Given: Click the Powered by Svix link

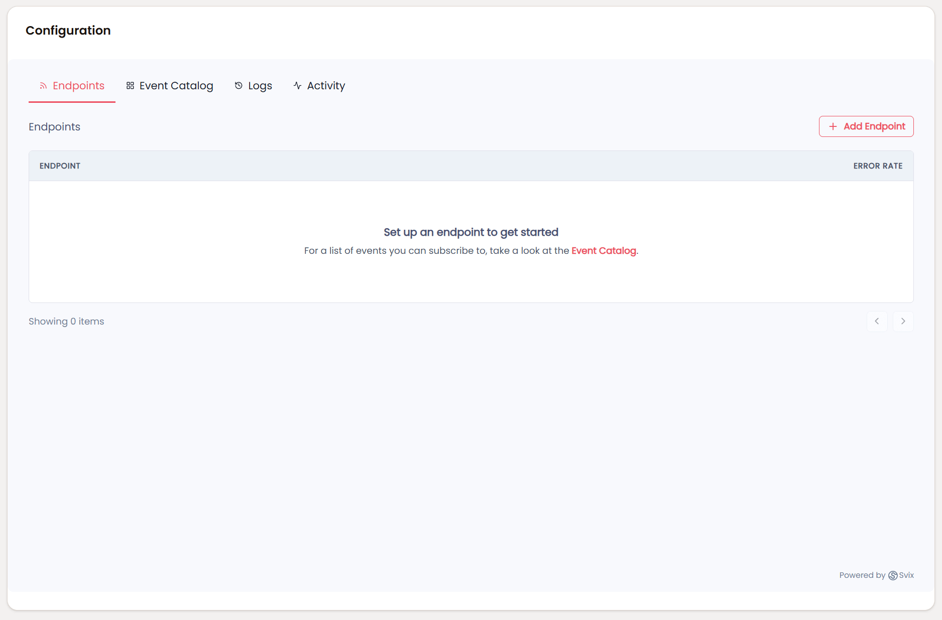Looking at the screenshot, I should (x=876, y=575).
